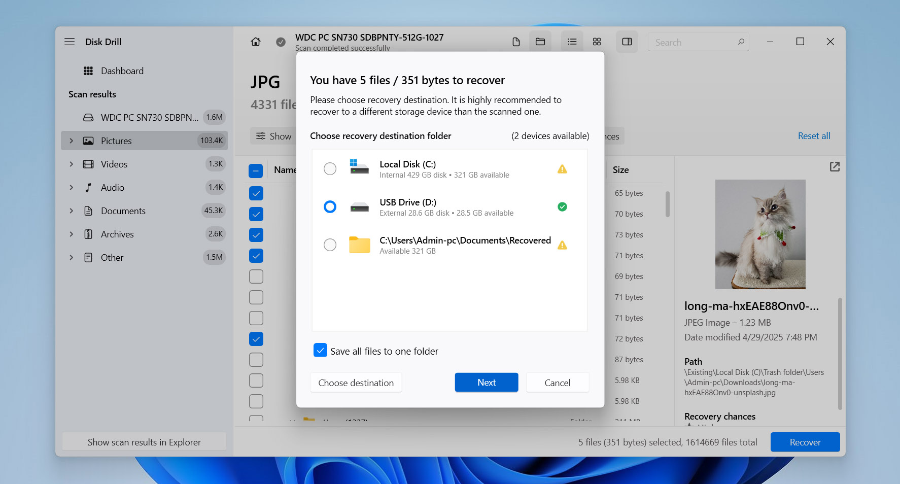Click the Search input field
This screenshot has height=484, width=900.
coord(698,42)
